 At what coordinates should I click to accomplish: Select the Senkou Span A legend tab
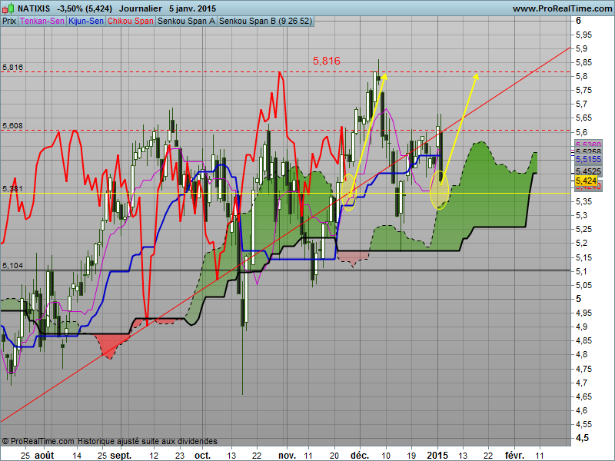186,22
